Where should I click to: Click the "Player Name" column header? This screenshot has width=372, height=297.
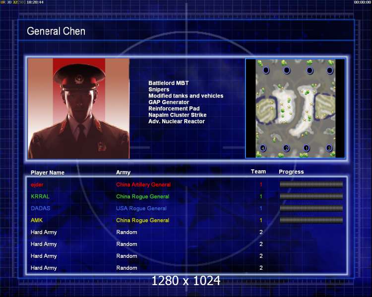pyautogui.click(x=48, y=173)
